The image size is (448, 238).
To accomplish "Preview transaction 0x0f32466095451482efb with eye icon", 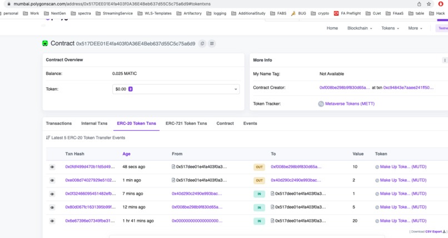I will (x=52, y=194).
